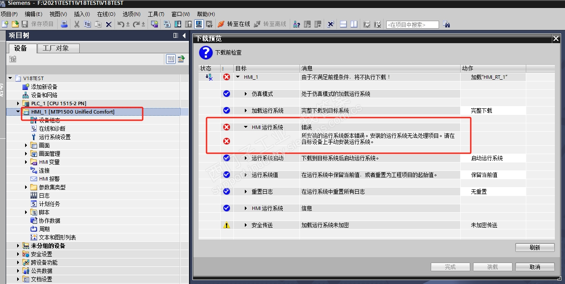Click the 在项目中搜索 search field
The width and height of the screenshot is (565, 284).
click(413, 25)
